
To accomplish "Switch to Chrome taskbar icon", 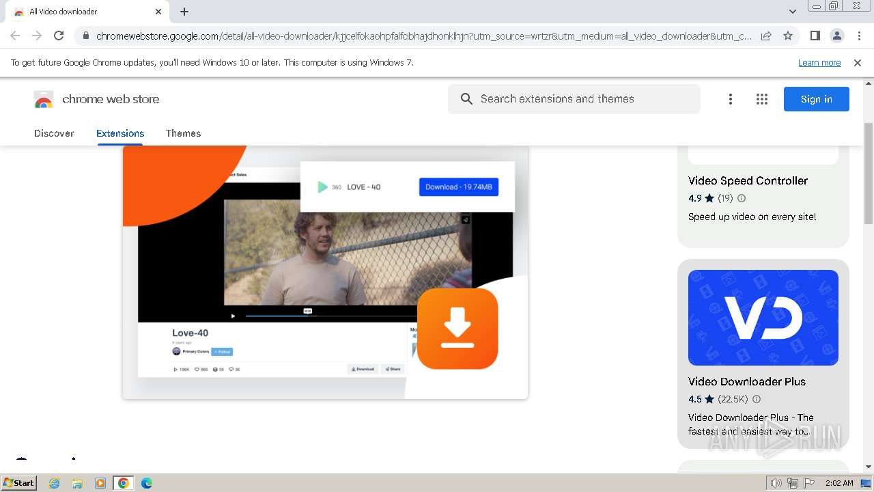I will [x=123, y=483].
